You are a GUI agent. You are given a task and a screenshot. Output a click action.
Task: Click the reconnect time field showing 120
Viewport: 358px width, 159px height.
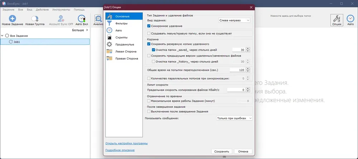tap(237, 70)
